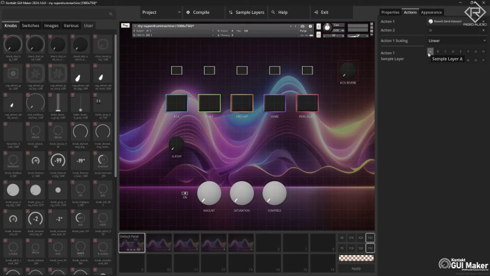The height and width of the screenshot is (276, 490).
Task: Select Sample Layer F
Action: 468,52
